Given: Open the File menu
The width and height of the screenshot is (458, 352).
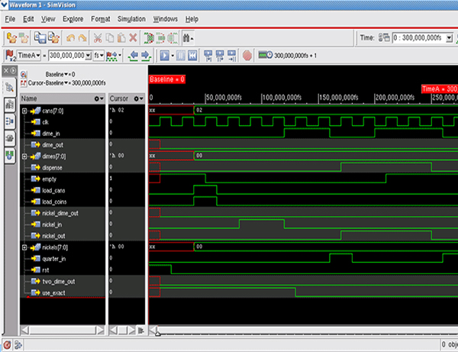Looking at the screenshot, I should point(10,19).
